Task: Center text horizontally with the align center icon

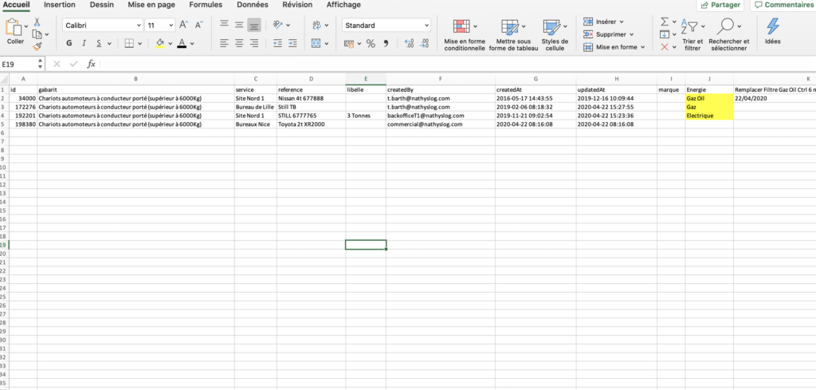Action: [x=239, y=43]
